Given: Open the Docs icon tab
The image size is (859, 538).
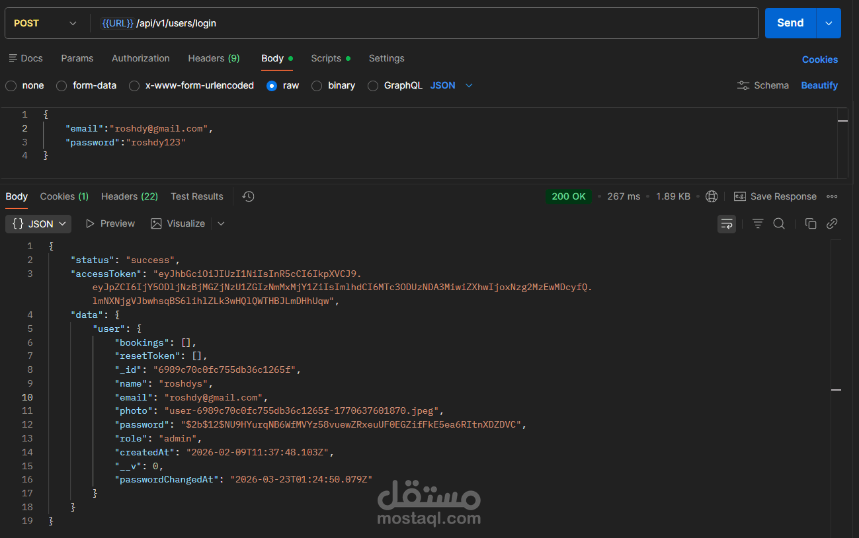Looking at the screenshot, I should [x=26, y=58].
